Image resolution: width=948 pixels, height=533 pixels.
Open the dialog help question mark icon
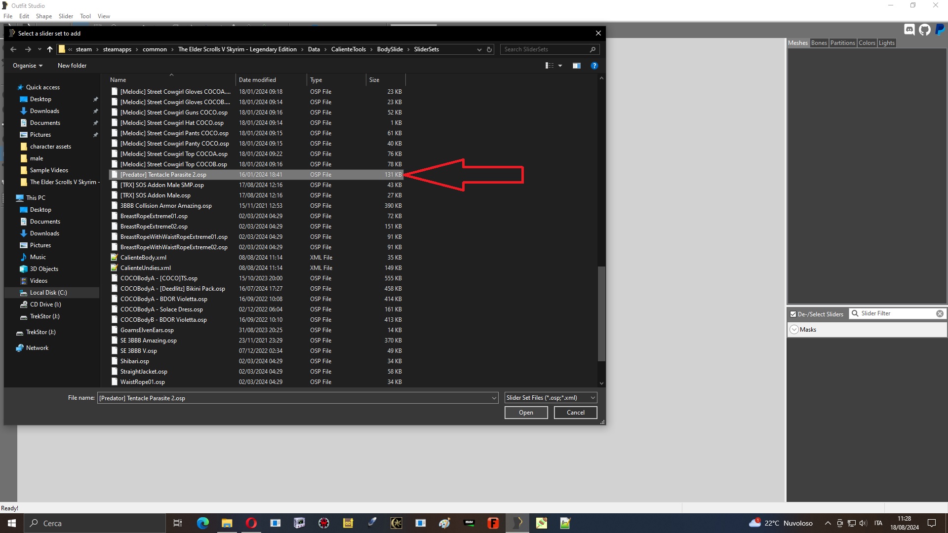[x=594, y=66]
